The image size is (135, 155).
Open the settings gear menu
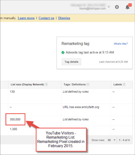(x=117, y=7)
